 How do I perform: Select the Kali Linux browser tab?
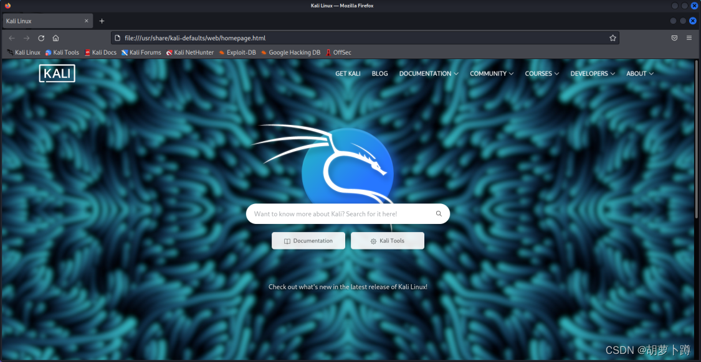click(47, 21)
